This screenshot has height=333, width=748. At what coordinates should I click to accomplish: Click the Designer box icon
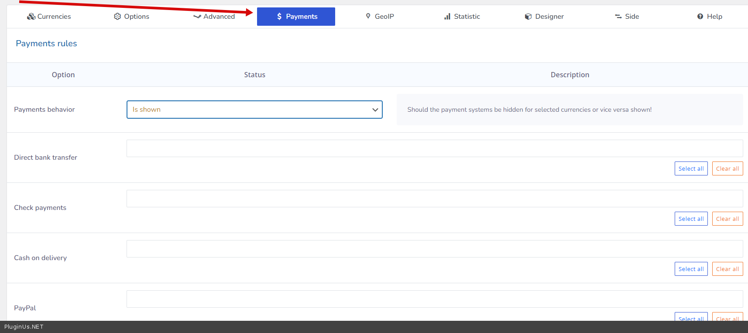click(x=528, y=17)
